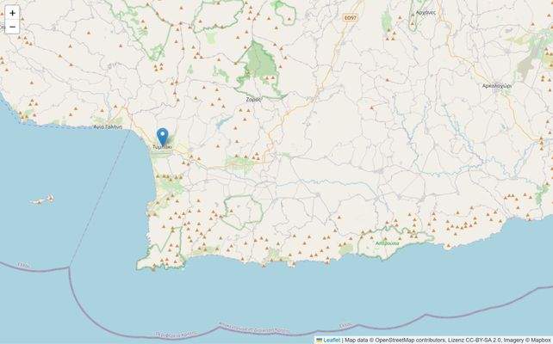Click the Αρκαλοχώρι town label
The width and height of the screenshot is (553, 344).
pos(497,85)
